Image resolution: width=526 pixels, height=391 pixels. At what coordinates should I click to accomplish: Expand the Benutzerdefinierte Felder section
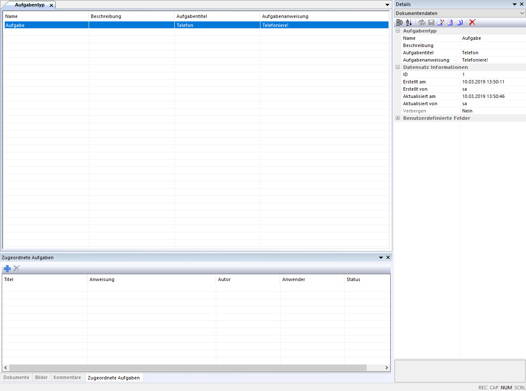pos(397,118)
